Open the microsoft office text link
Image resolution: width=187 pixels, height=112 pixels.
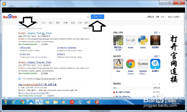point(143,72)
